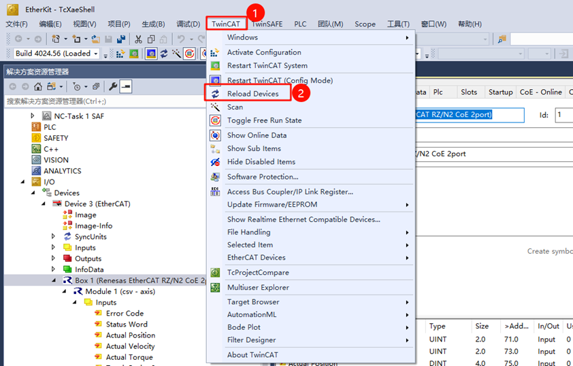
Task: Expand the InfoData tree node
Action: tap(53, 269)
